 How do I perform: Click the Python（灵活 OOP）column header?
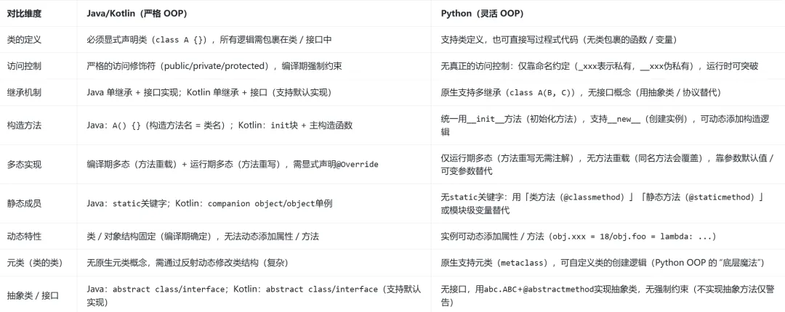[x=484, y=14]
